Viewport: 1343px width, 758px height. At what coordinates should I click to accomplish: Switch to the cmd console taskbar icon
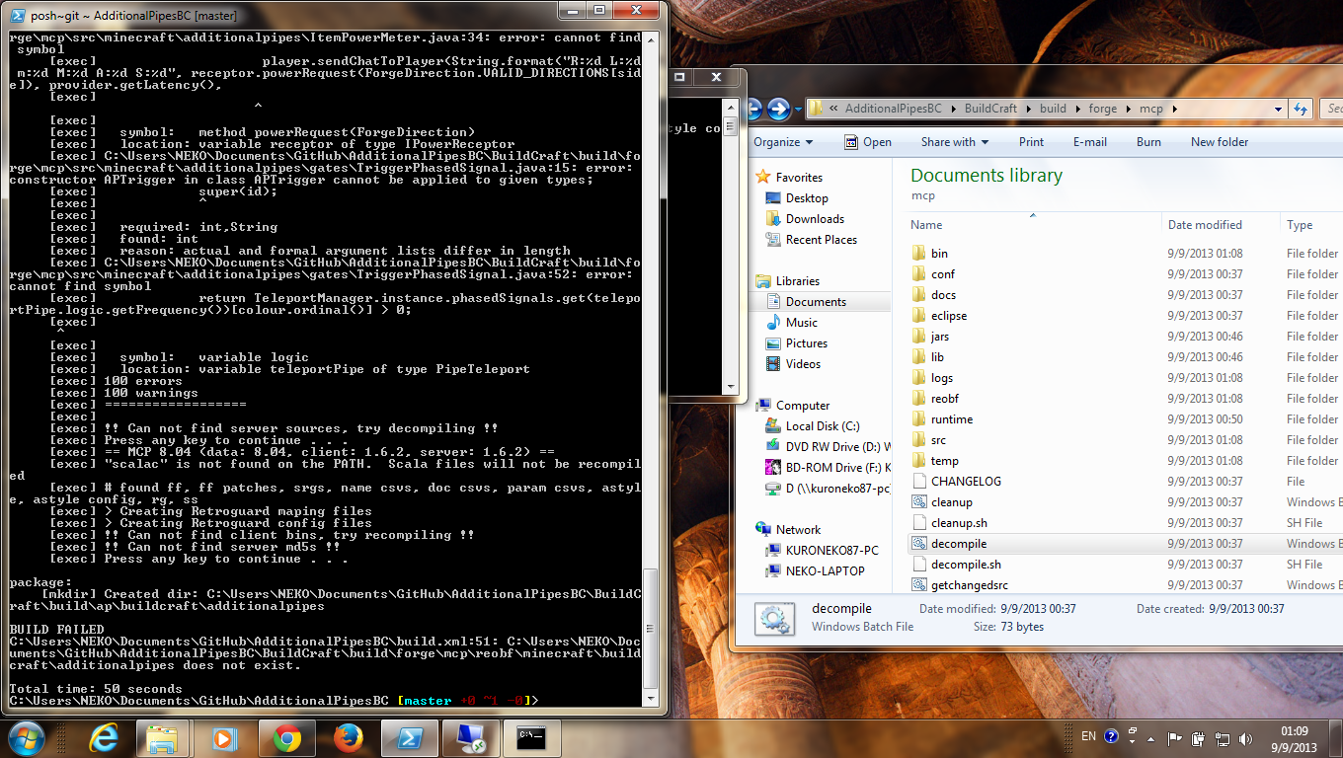(532, 738)
